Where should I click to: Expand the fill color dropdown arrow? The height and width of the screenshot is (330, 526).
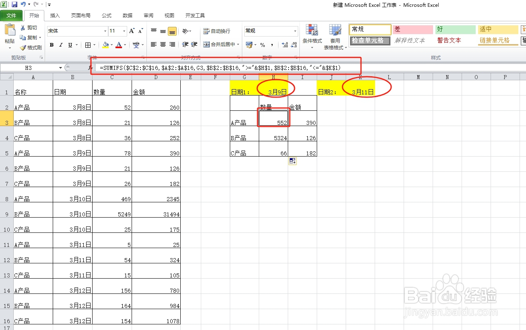(x=111, y=45)
